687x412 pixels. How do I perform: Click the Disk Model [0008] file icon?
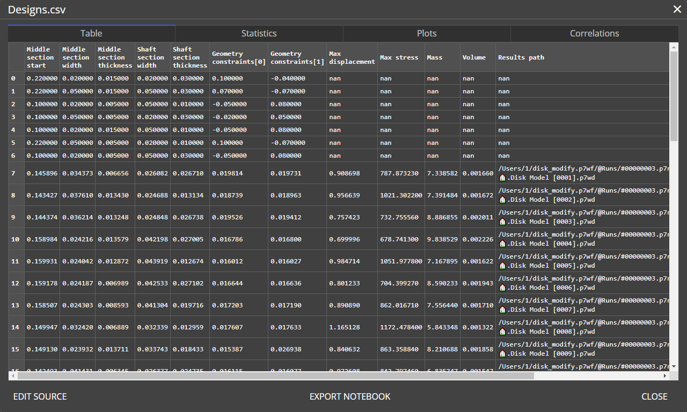tap(502, 332)
